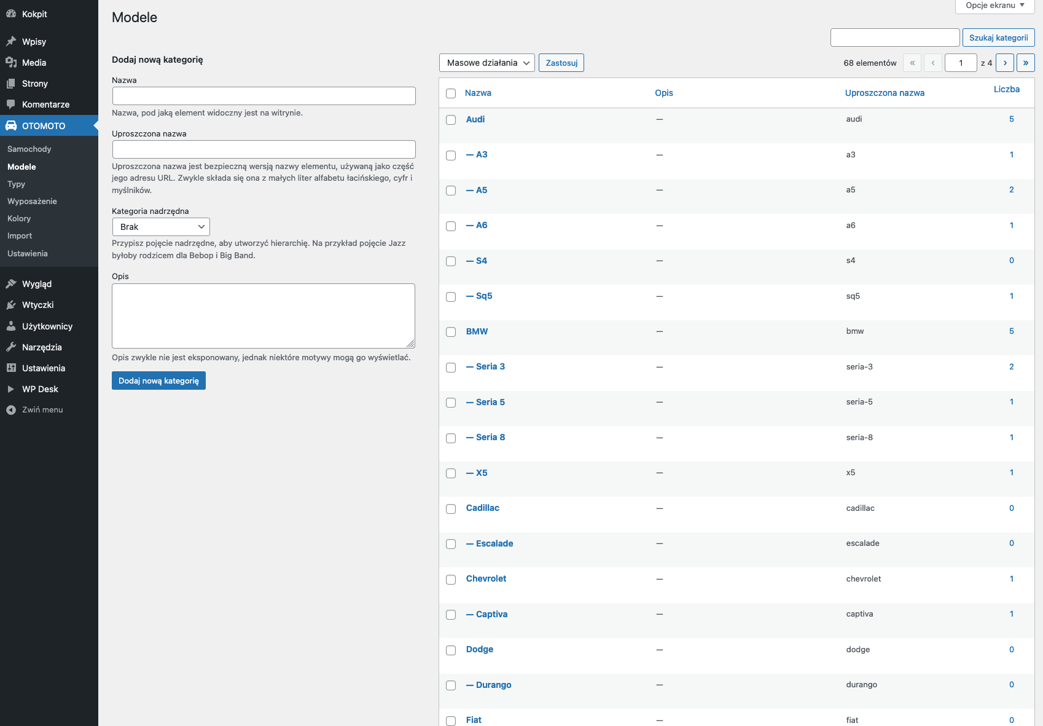The width and height of the screenshot is (1043, 726).
Task: Focus the Nazwa text field
Action: coord(264,96)
